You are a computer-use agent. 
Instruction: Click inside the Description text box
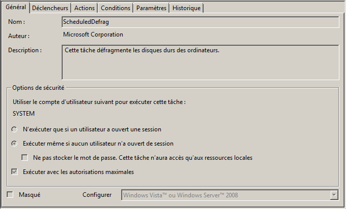click(200, 62)
